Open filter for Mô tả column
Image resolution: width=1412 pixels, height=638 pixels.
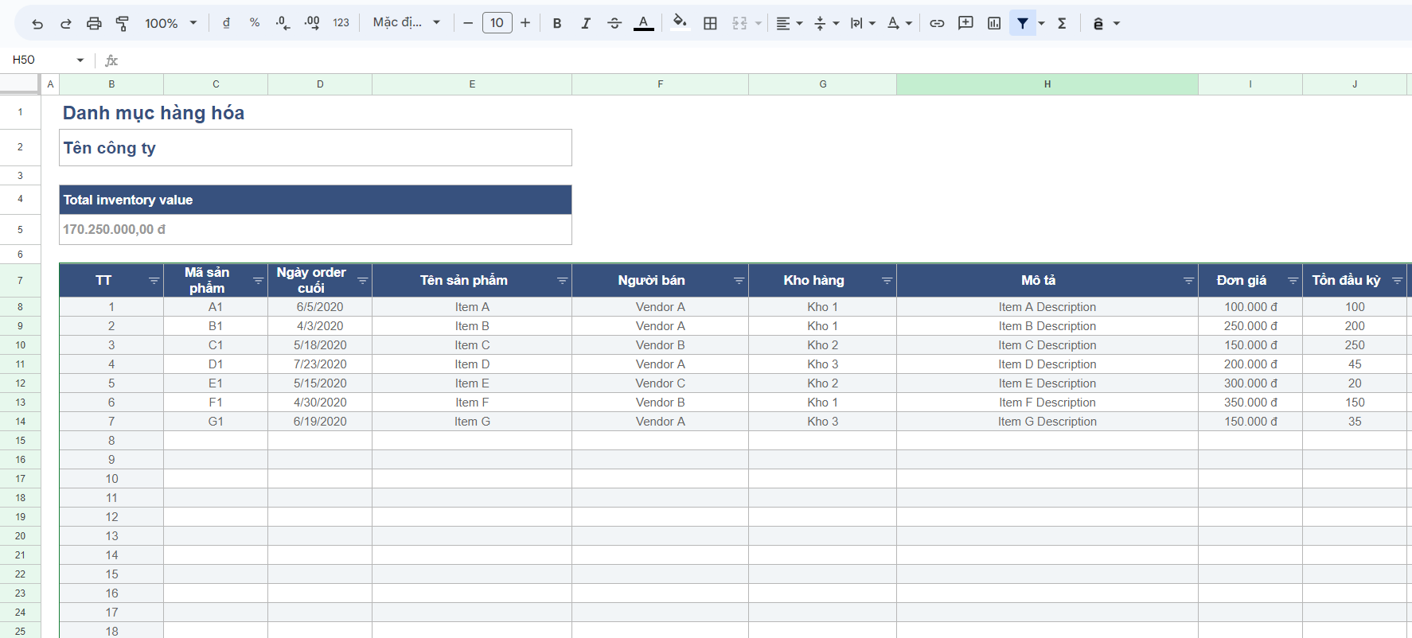click(x=1189, y=281)
